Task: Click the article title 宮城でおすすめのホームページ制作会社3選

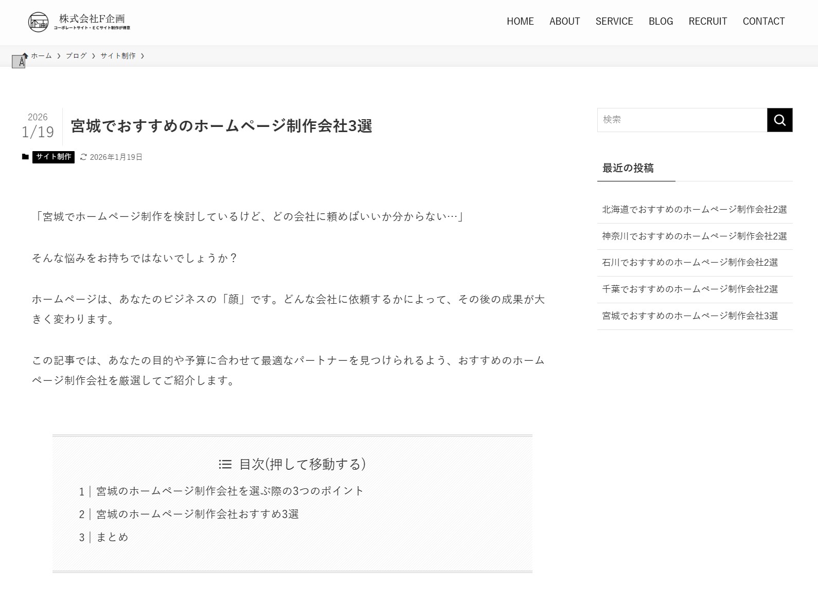Action: click(221, 126)
